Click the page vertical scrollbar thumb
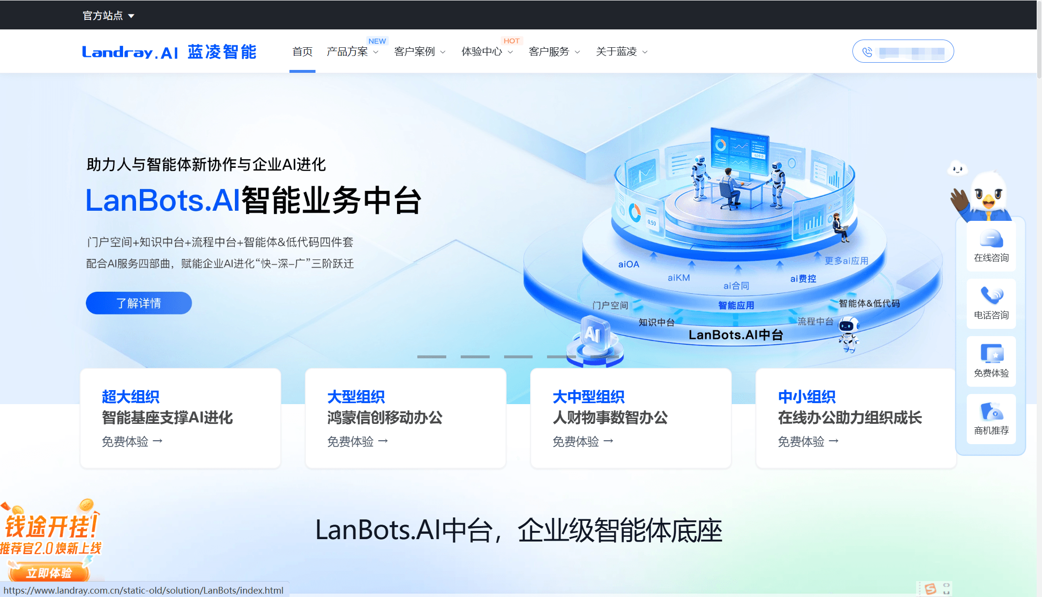The height and width of the screenshot is (597, 1042). [1039, 40]
